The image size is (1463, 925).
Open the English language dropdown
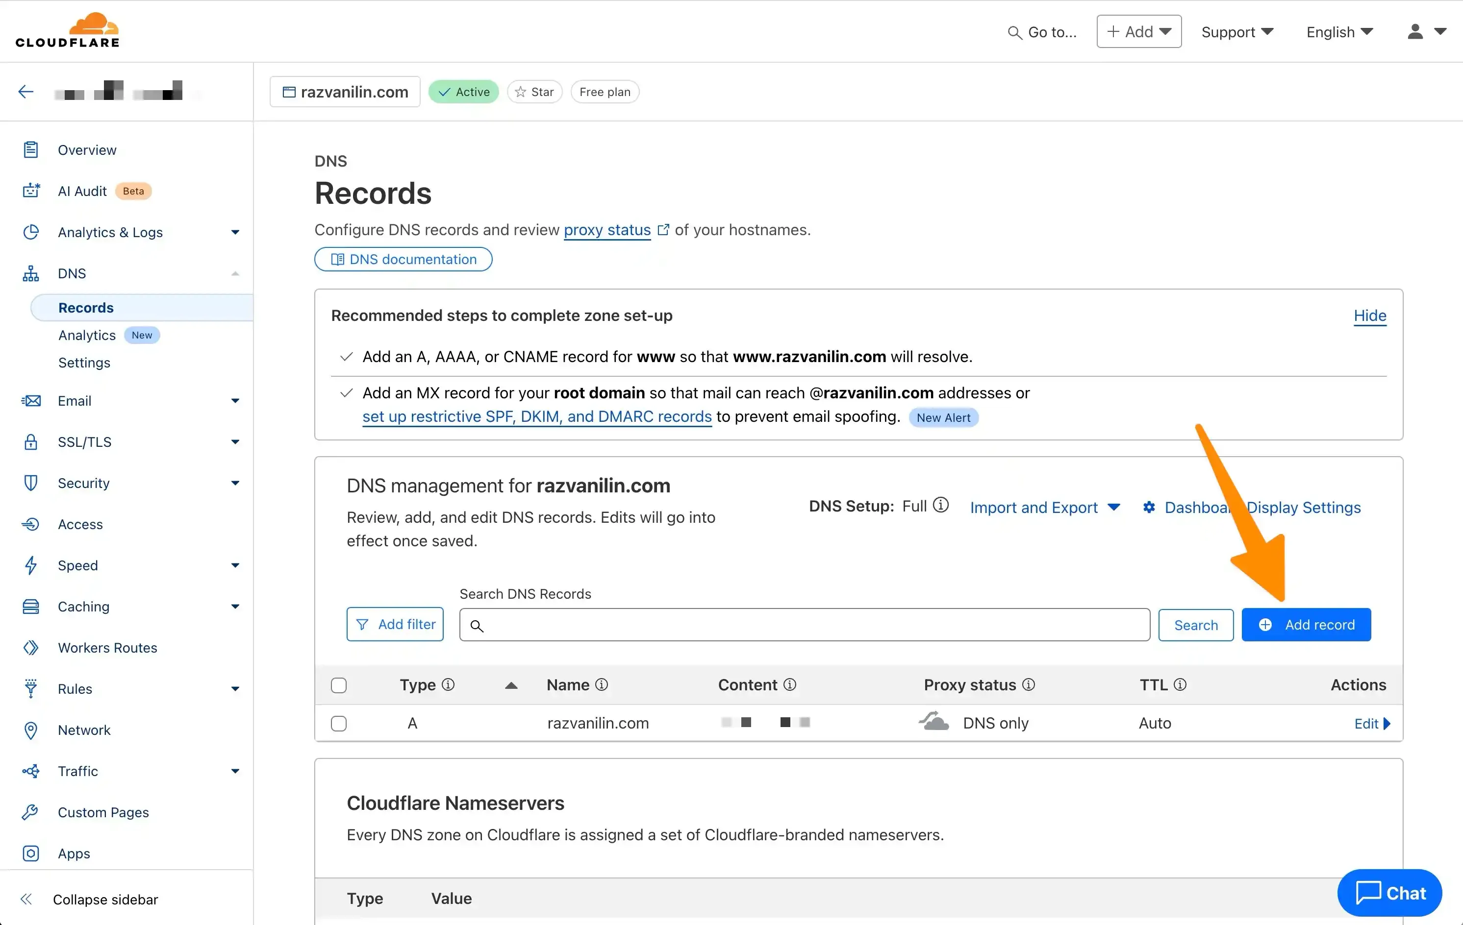(x=1339, y=31)
